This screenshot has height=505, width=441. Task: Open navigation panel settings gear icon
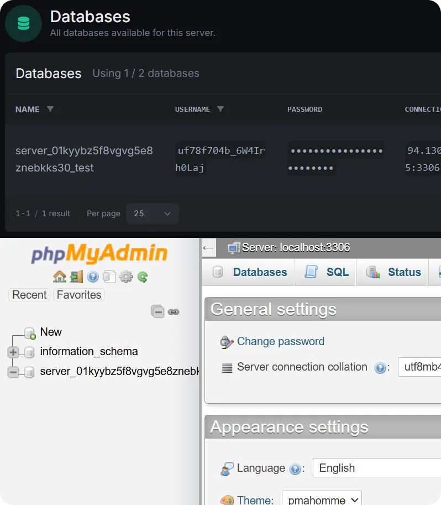pos(126,277)
